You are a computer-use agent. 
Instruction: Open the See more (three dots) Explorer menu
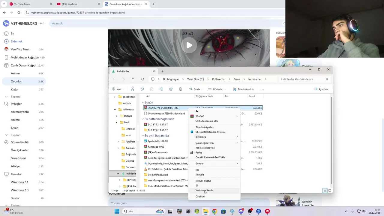point(262,89)
